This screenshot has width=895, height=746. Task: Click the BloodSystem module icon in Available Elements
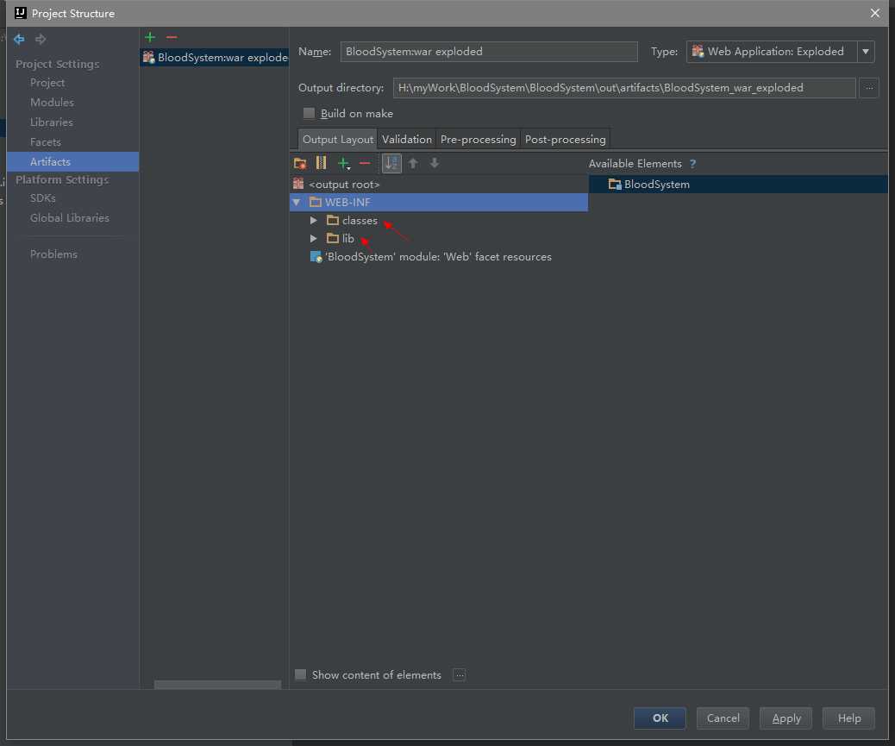coord(615,184)
